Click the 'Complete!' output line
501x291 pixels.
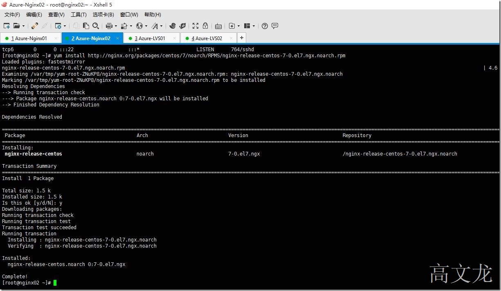coord(15,277)
